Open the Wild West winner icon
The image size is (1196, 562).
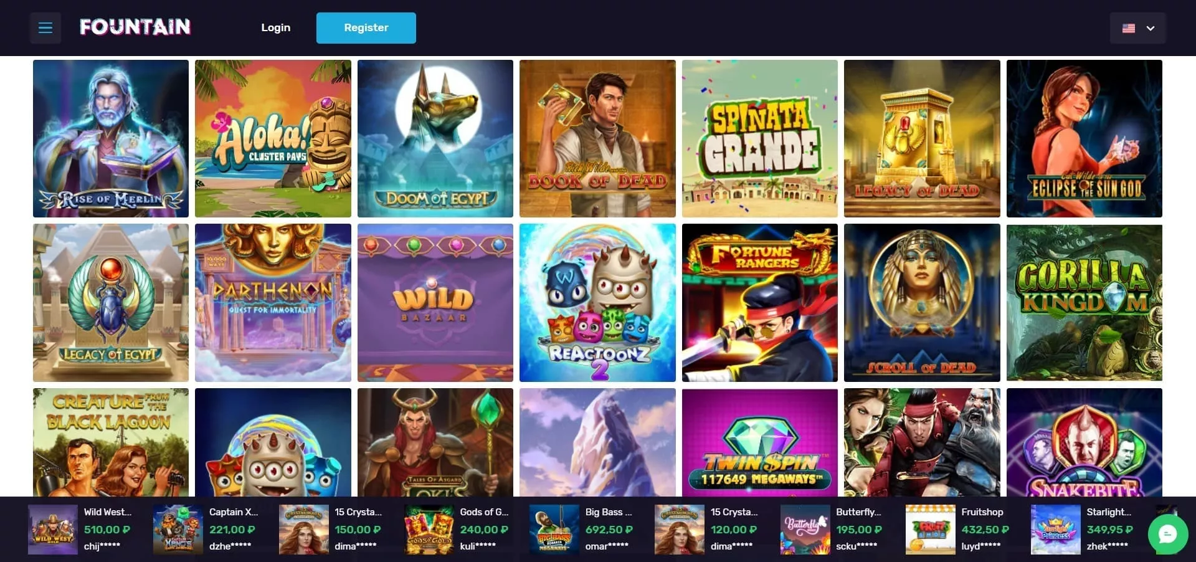(53, 530)
